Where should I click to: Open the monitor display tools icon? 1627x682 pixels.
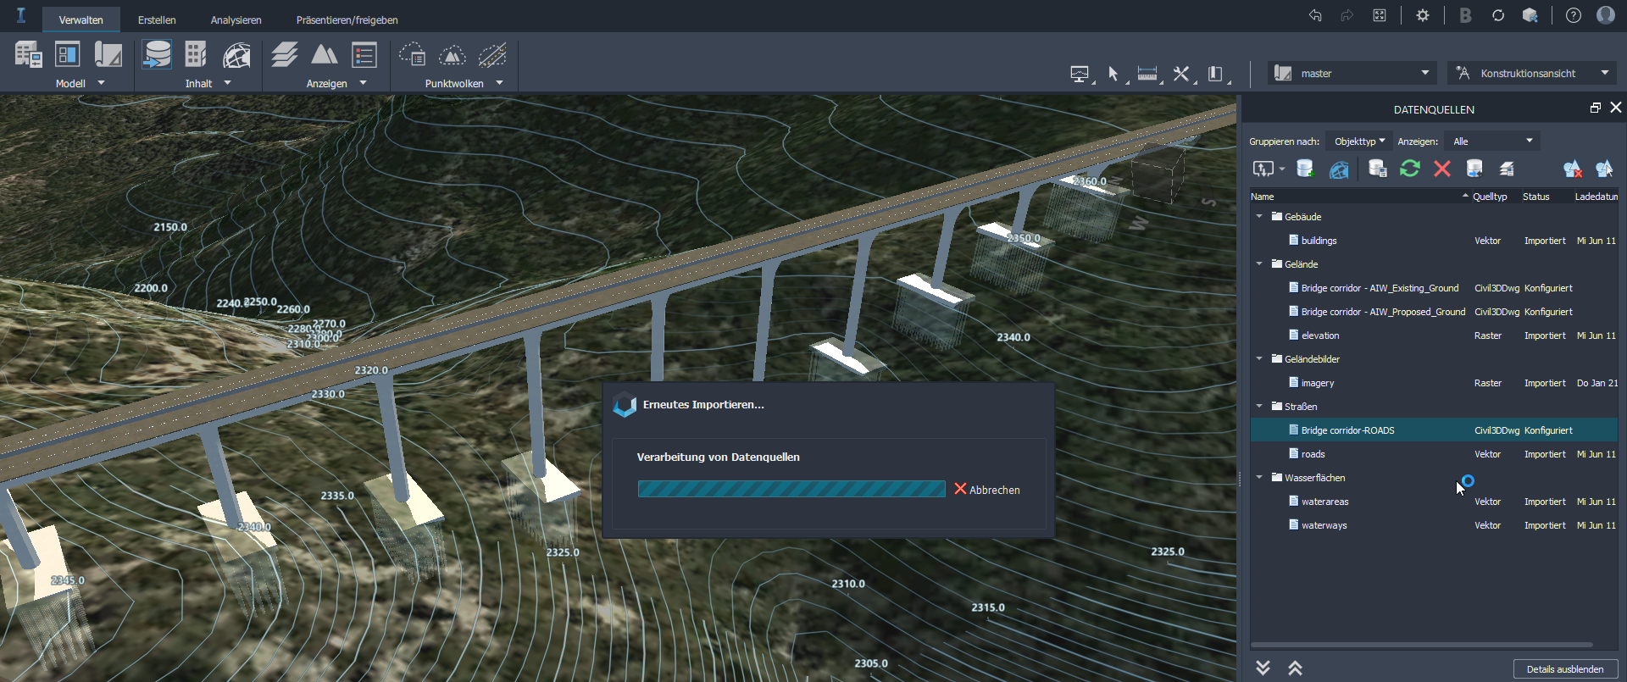1080,75
